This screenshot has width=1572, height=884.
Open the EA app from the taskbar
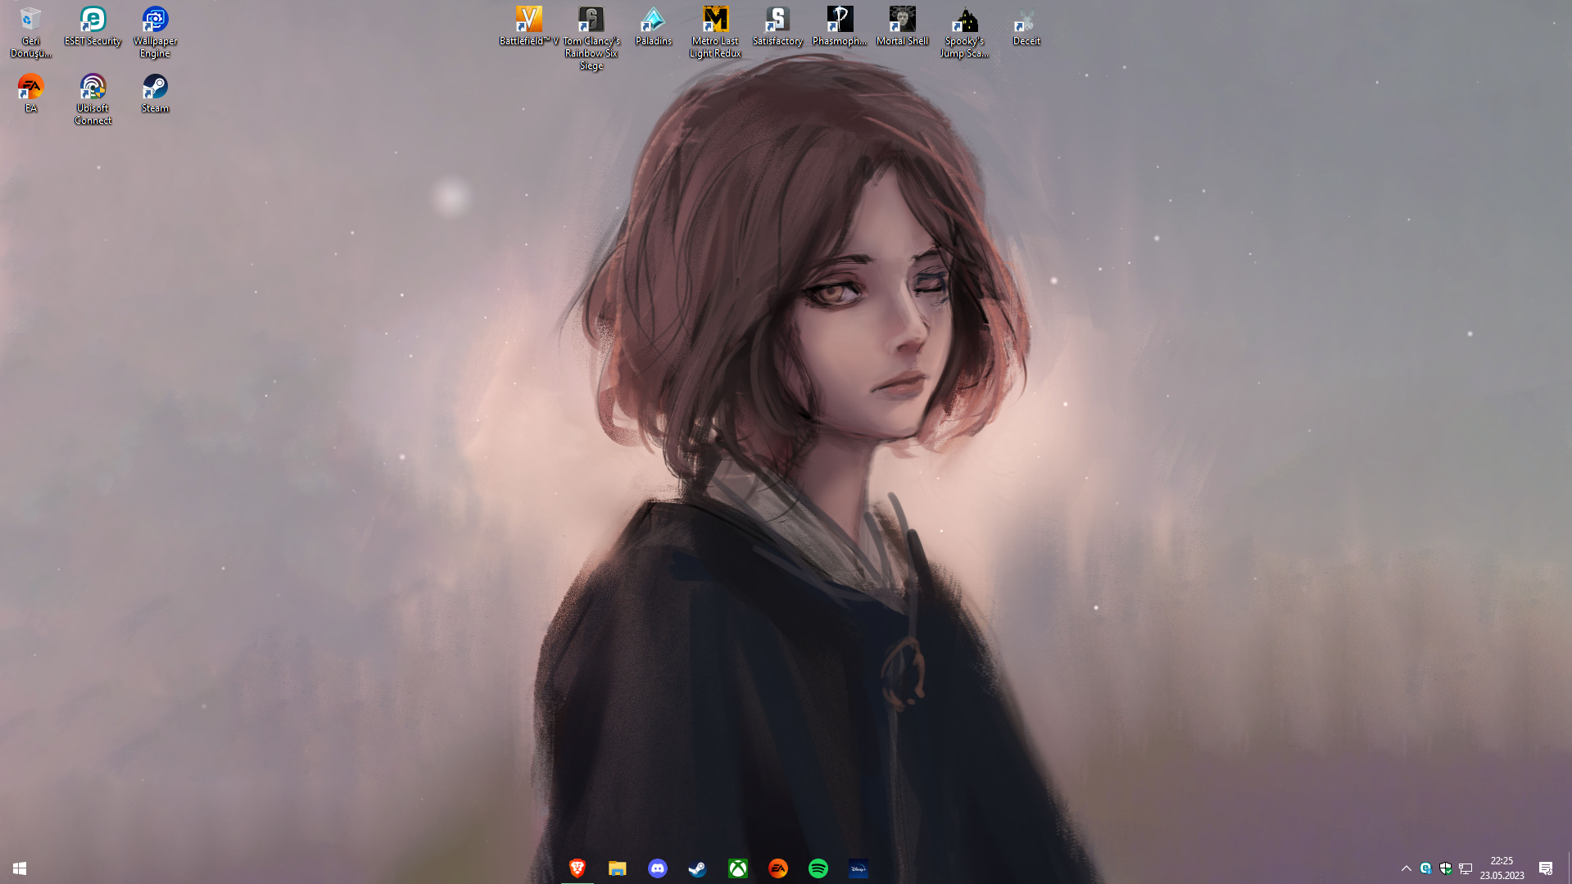click(778, 868)
